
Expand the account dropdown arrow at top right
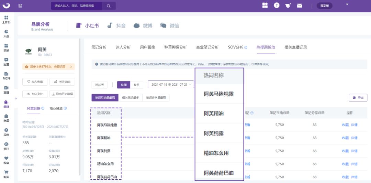pyautogui.click(x=348, y=5)
